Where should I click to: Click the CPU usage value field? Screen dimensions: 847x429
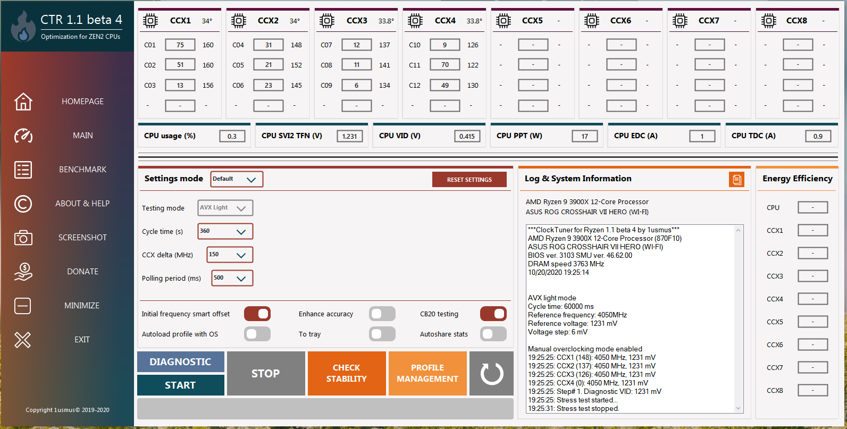tap(232, 137)
